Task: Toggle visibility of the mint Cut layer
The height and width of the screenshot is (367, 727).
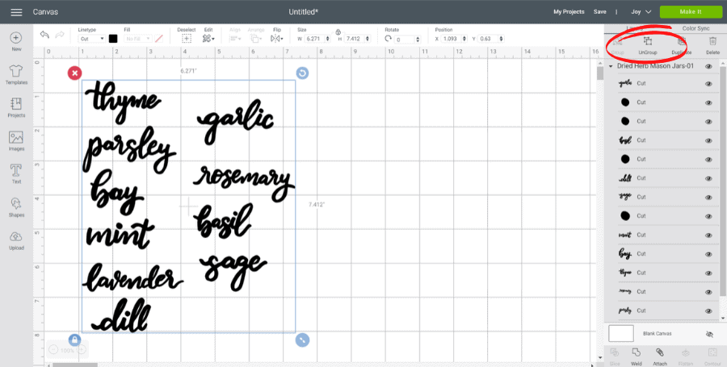Action: (708, 235)
